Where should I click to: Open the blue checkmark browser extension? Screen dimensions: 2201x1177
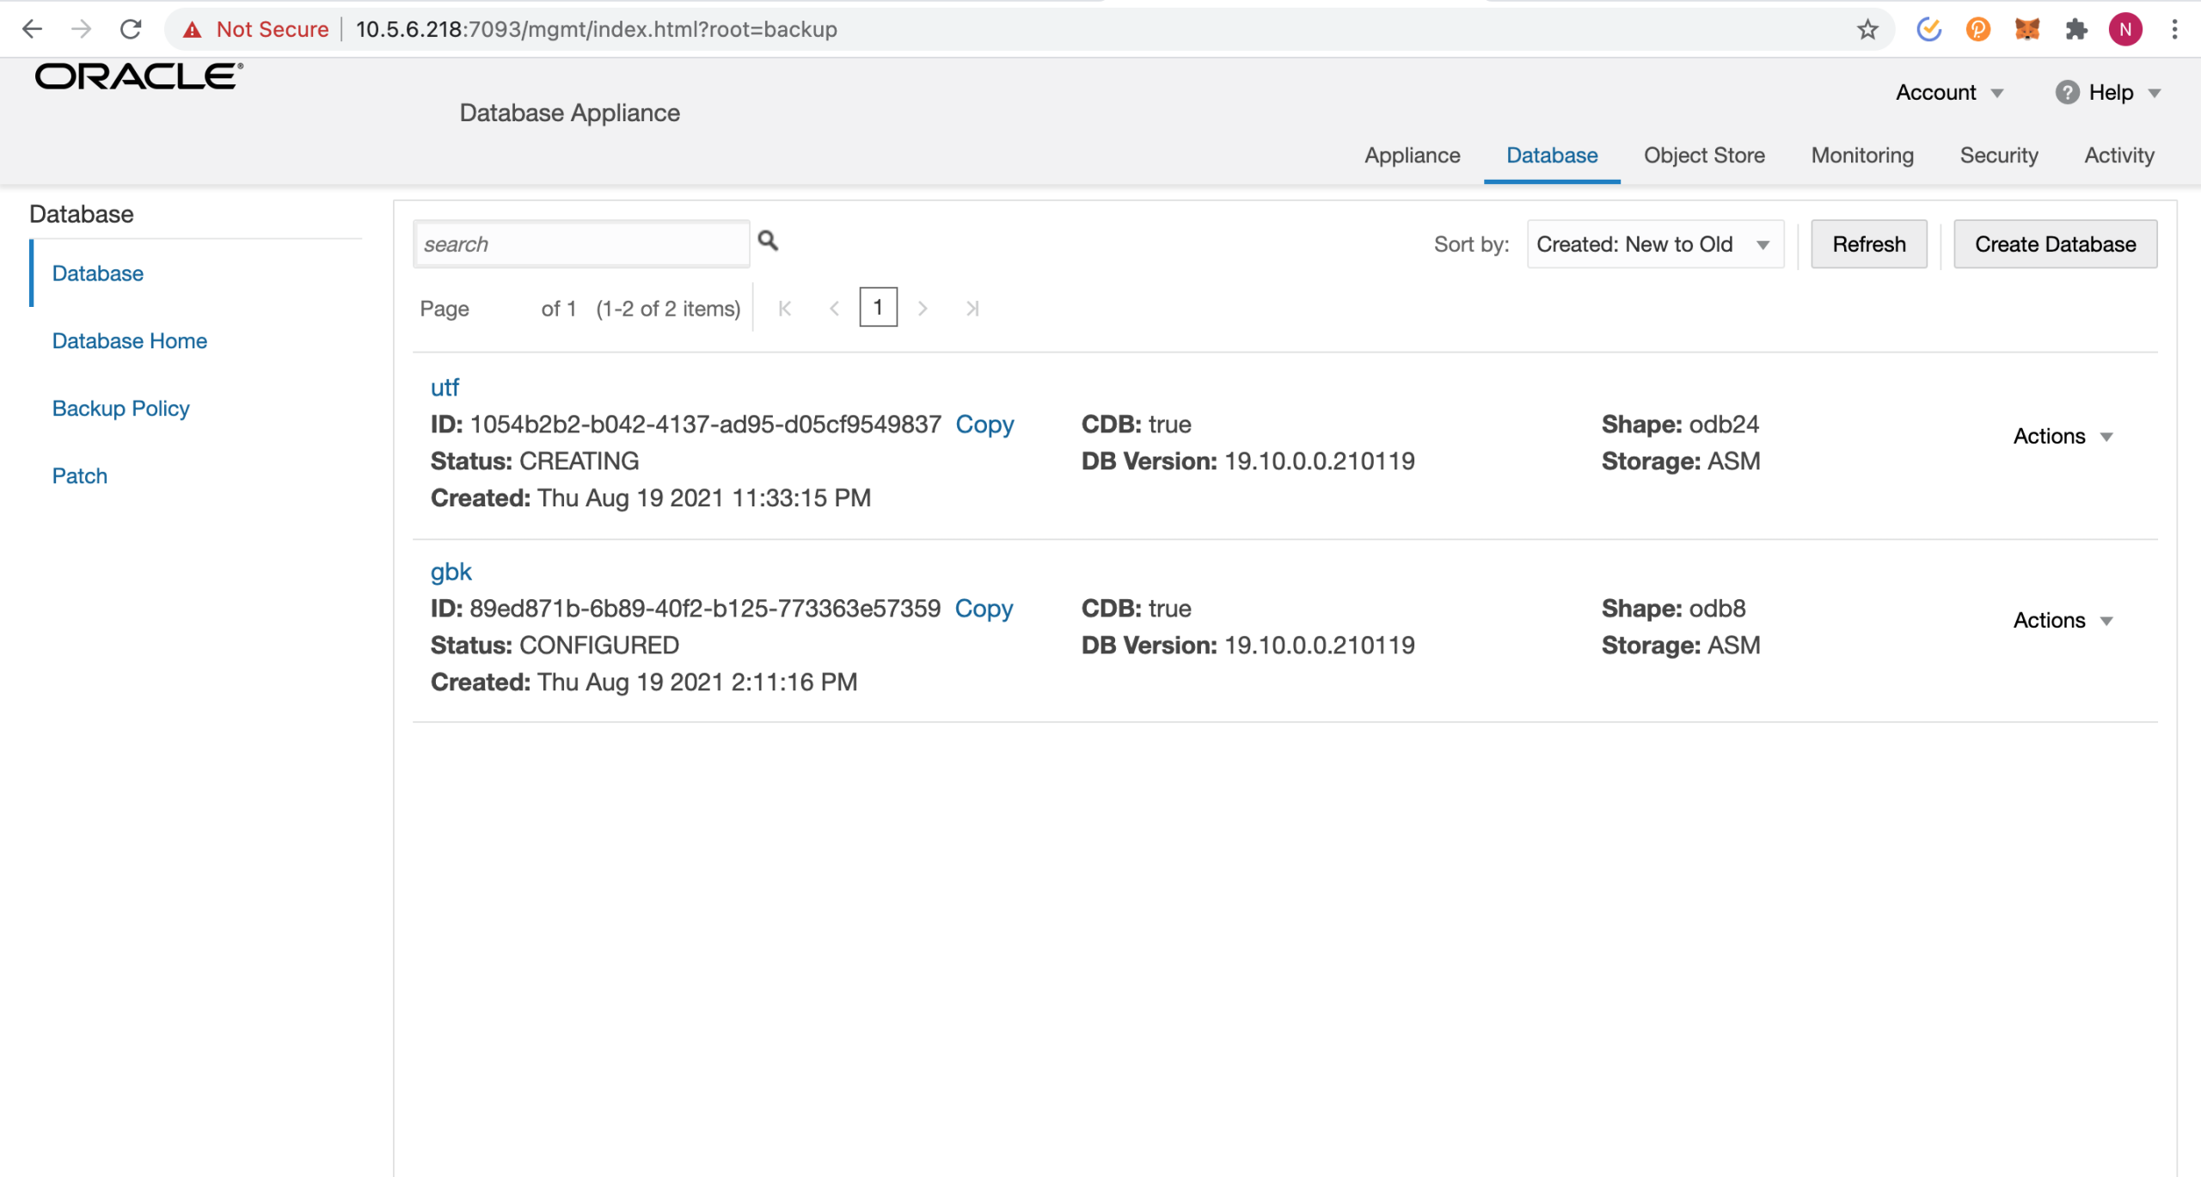1928,29
